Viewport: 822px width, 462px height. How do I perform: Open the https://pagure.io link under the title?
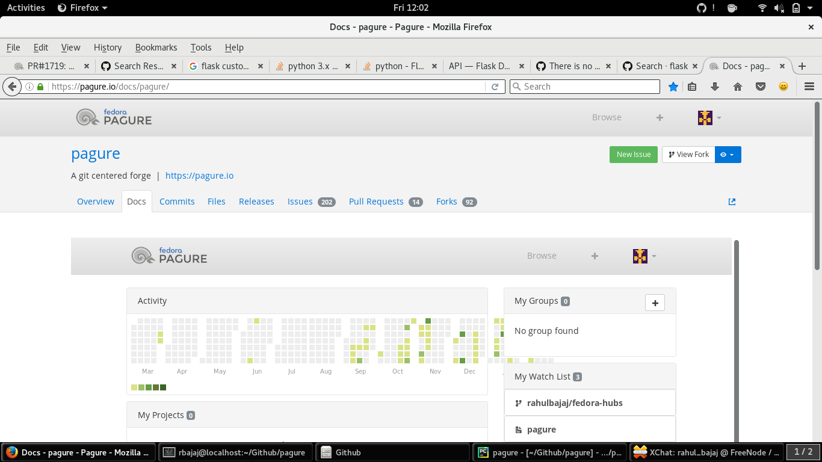(x=199, y=176)
